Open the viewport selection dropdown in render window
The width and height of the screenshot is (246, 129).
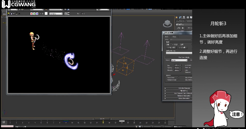pyautogui.click(x=36, y=9)
